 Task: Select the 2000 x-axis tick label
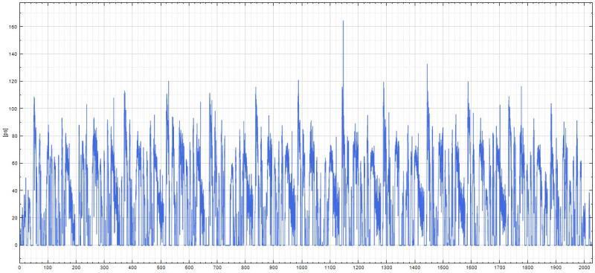[x=585, y=268]
